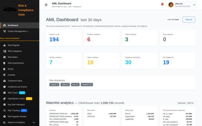Click the LegalEntity entity type row
The image size is (202, 126).
pos(139,119)
